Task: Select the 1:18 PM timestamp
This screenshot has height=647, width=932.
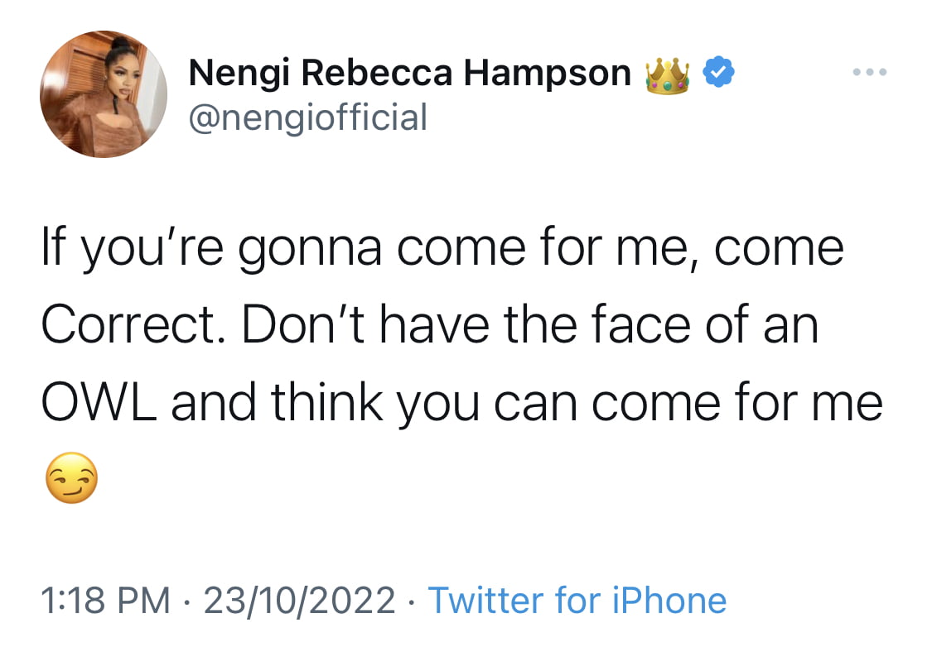Action: (x=106, y=600)
